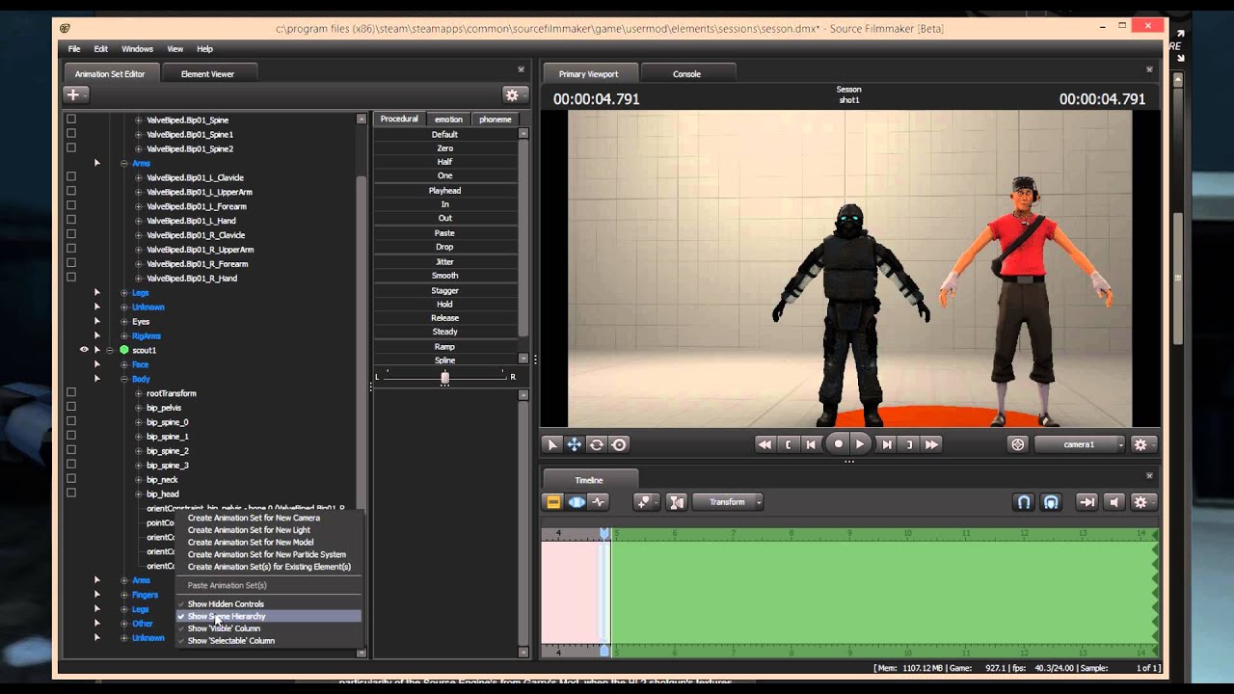Toggle Show 'Selectable' Column option
1234x694 pixels.
268,641
